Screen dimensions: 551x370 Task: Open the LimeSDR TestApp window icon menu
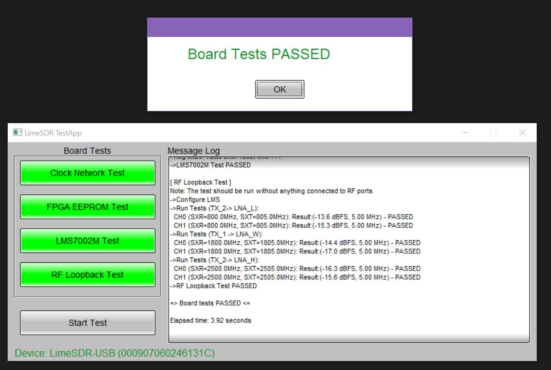click(17, 133)
